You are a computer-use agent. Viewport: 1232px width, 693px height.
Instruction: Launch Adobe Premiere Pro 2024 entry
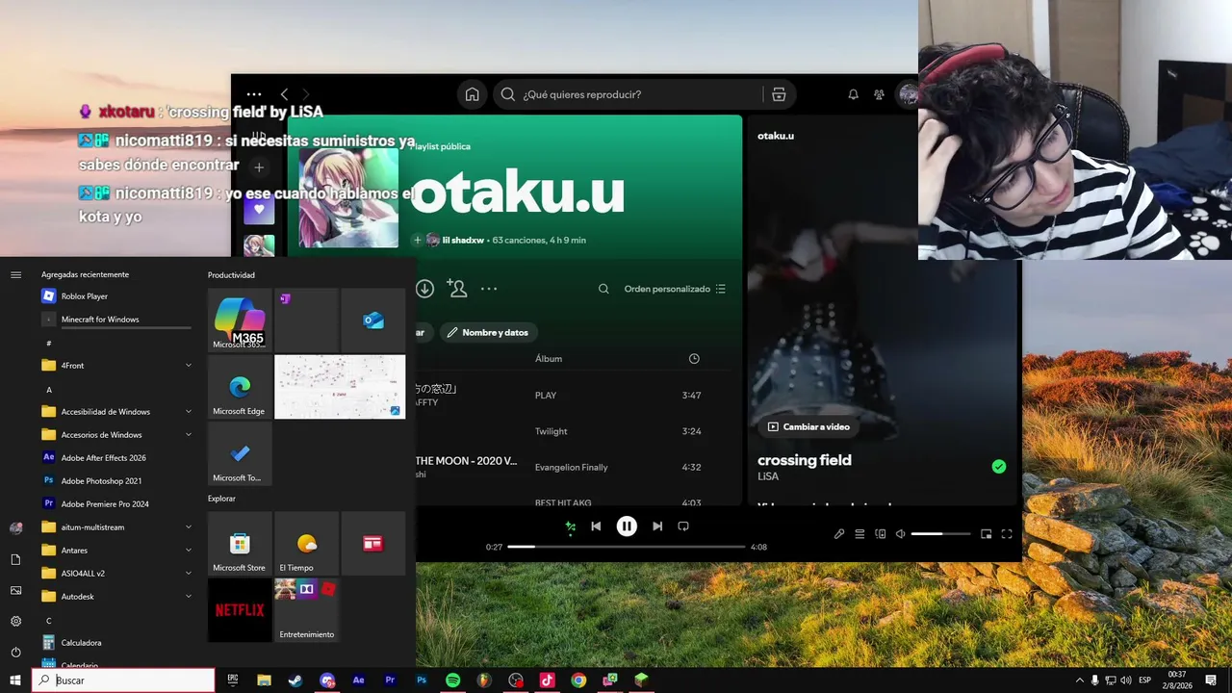[117, 504]
